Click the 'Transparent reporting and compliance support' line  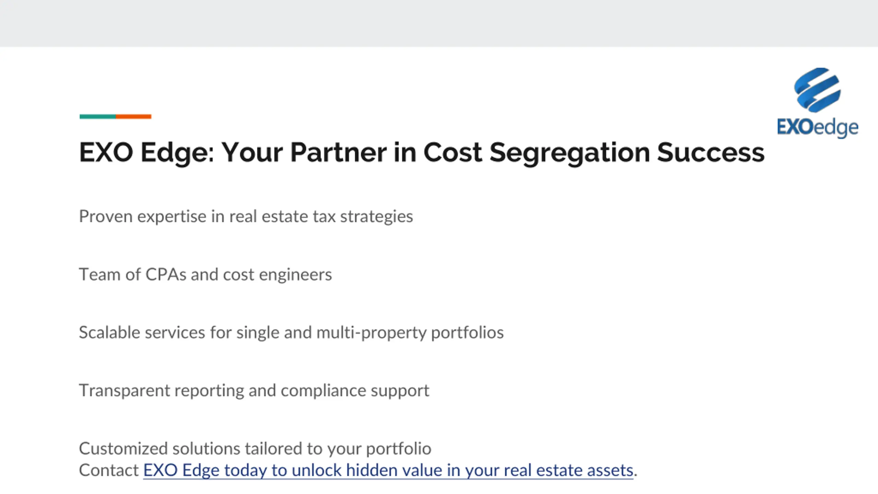point(254,390)
